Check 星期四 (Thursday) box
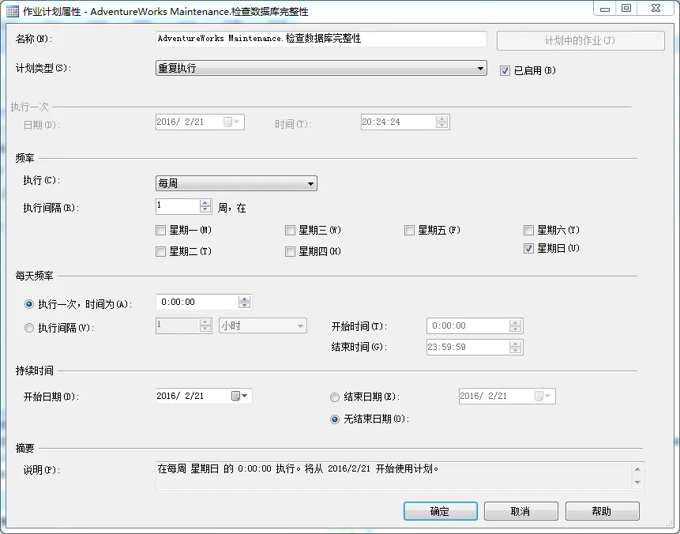The image size is (680, 534). pyautogui.click(x=290, y=252)
